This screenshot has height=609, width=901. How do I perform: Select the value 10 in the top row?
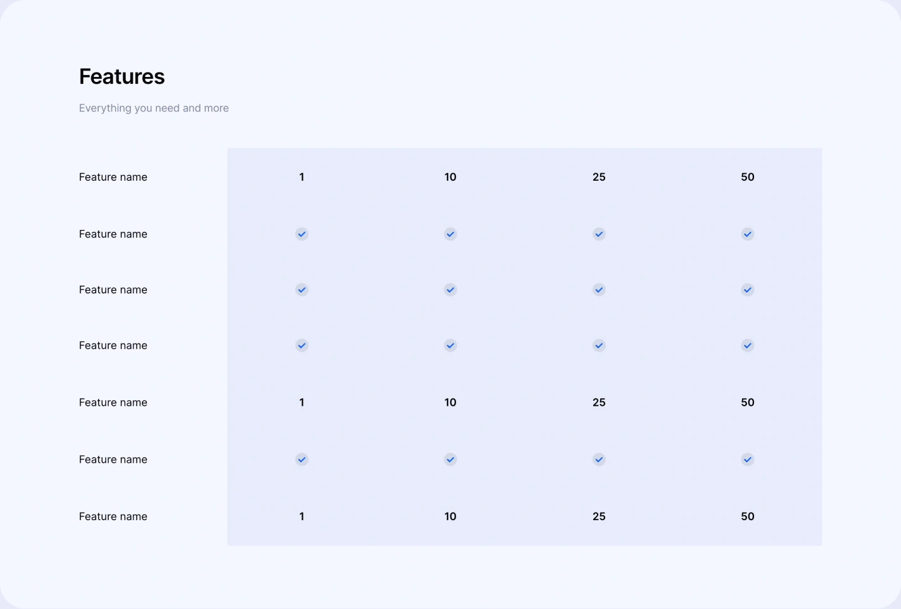450,177
